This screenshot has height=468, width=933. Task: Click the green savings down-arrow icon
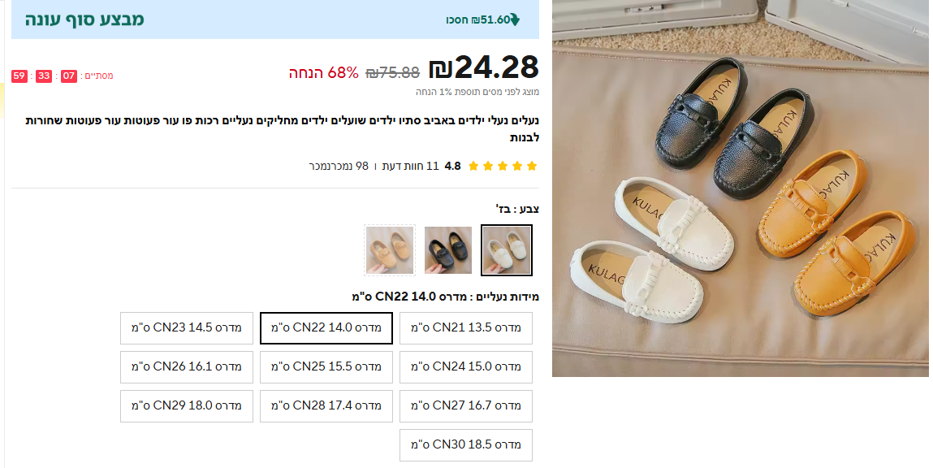[515, 19]
